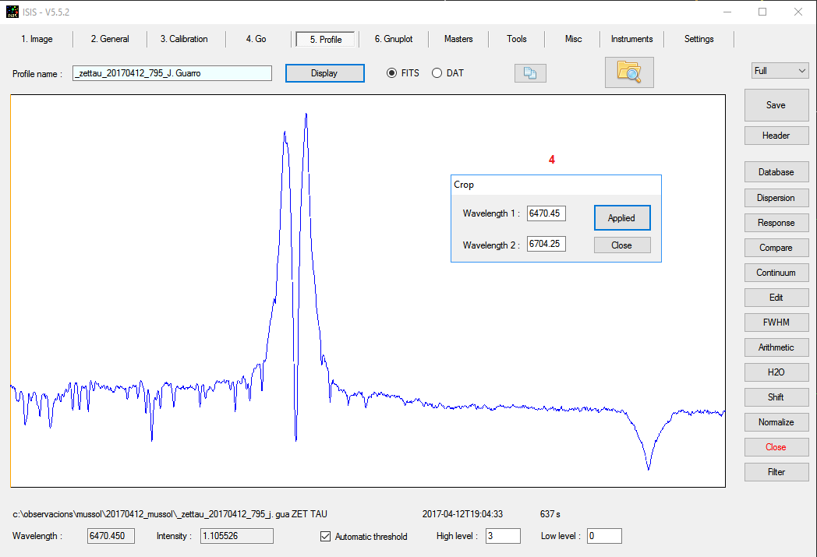Select the DAT format radio button
Screen dimensions: 817x557
point(437,73)
